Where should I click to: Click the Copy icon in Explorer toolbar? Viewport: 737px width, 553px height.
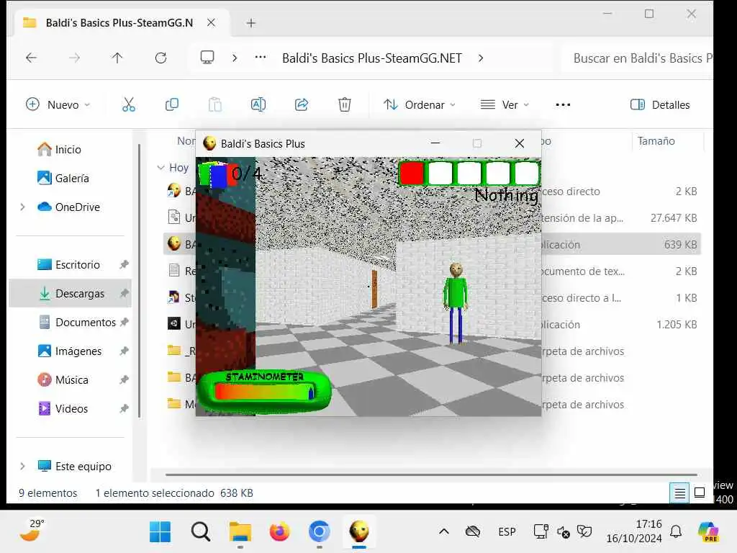click(171, 104)
